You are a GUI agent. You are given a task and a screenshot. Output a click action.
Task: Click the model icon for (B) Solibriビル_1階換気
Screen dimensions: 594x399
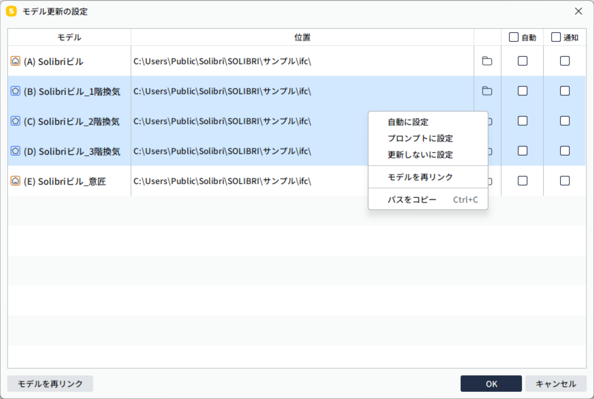pos(15,91)
